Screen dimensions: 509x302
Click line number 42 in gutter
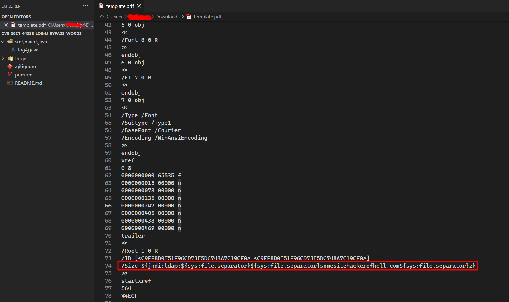pyautogui.click(x=108, y=25)
